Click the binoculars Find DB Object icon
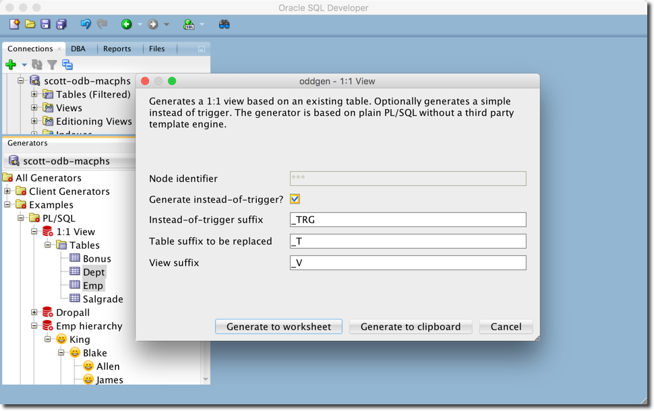 click(x=224, y=24)
